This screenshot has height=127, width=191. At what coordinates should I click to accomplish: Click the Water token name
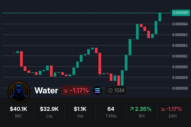(x=46, y=91)
